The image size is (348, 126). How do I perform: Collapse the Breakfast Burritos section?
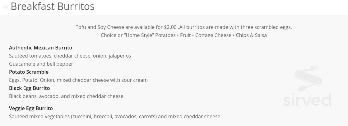point(5,7)
